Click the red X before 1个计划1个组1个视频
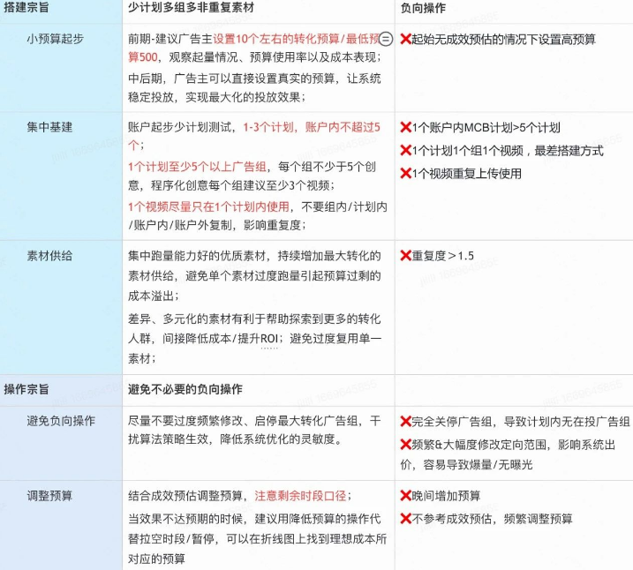Viewport: 633px width, 570px height. coord(405,151)
